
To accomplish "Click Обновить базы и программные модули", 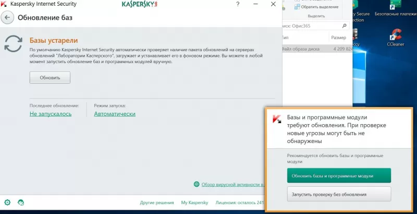I will click(x=339, y=176).
